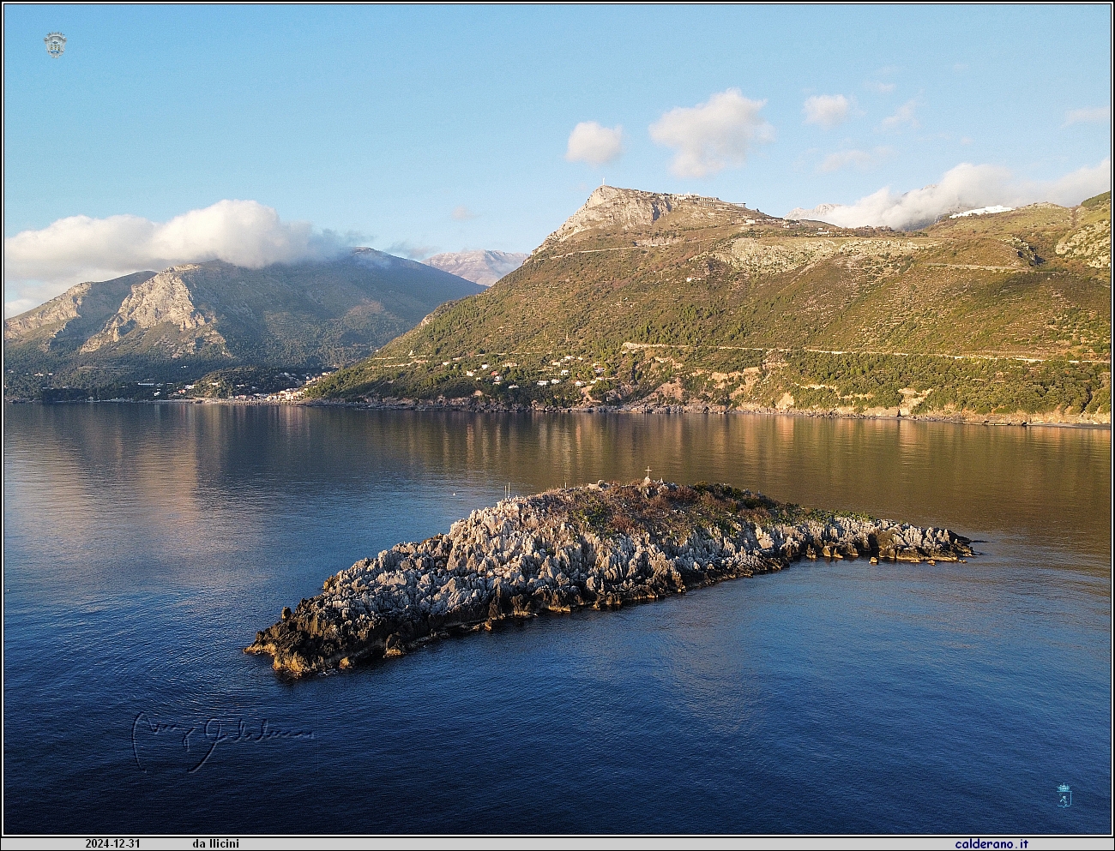This screenshot has height=851, width=1115.
Task: Select the "da Ilicini" caption text
Action: point(215,843)
